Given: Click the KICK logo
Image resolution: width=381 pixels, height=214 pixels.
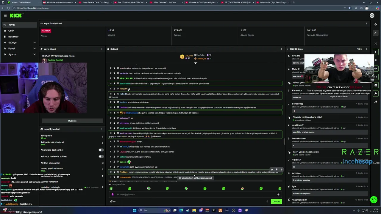Looking at the screenshot, I should click(x=17, y=15).
